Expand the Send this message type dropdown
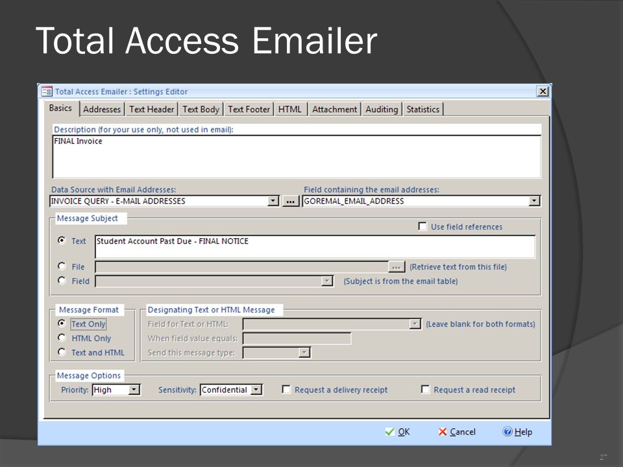This screenshot has width=623, height=467. 304,352
